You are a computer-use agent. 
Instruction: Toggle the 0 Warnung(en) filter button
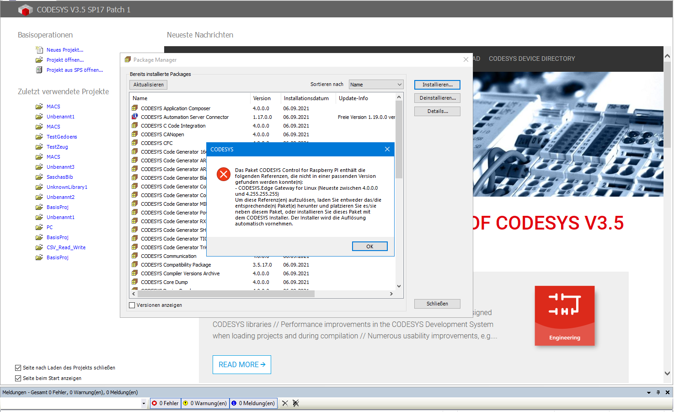tap(205, 403)
